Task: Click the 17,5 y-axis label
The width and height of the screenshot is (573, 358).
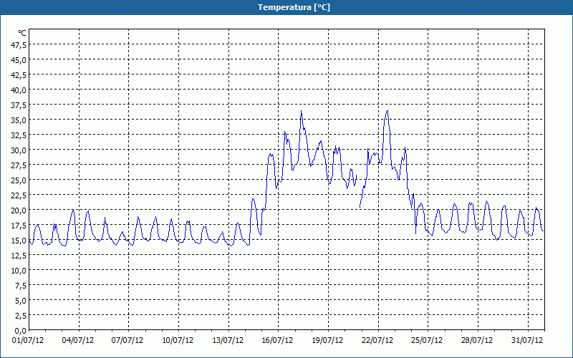Action: click(19, 226)
